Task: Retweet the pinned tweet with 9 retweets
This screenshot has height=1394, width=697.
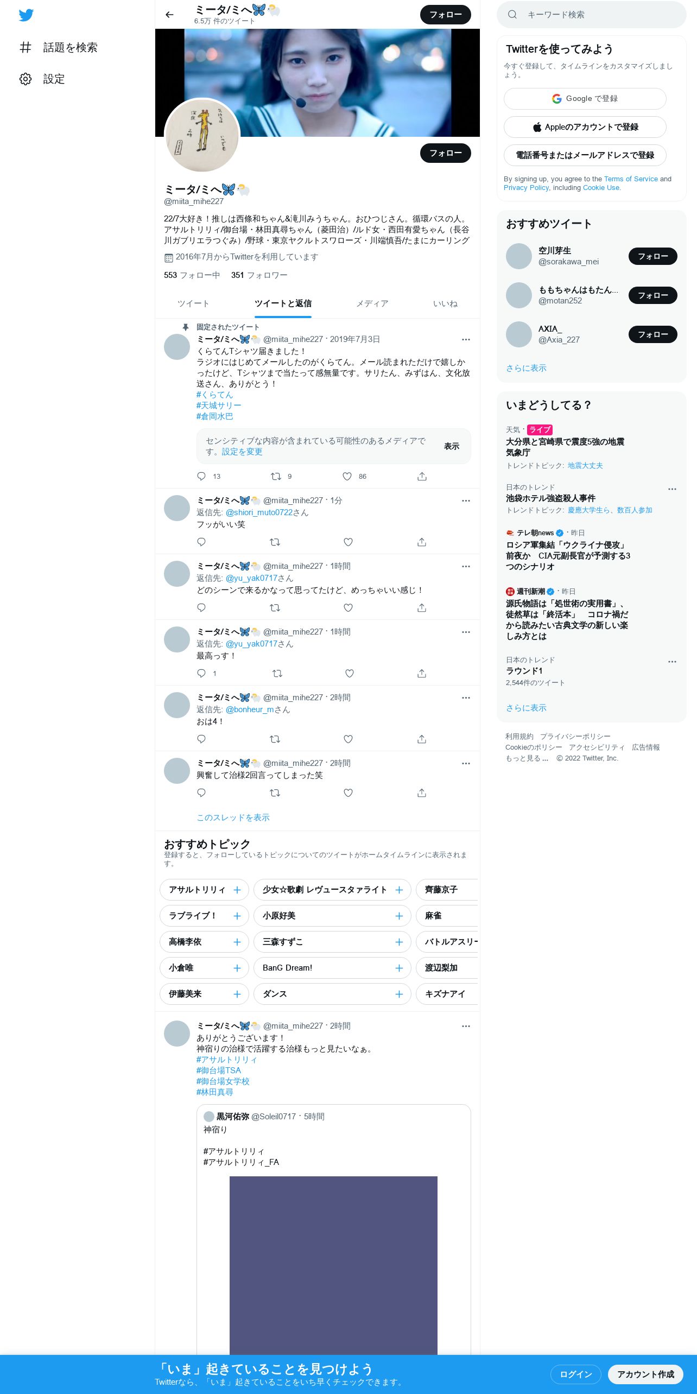Action: [x=276, y=476]
